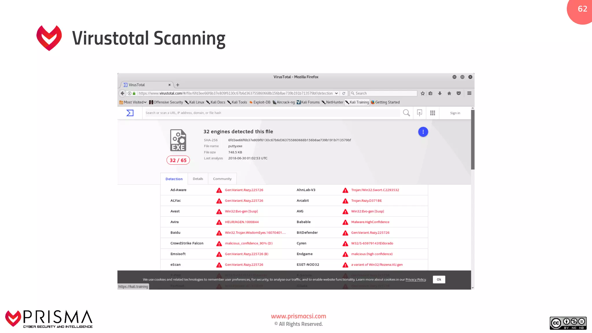This screenshot has height=333, width=592.
Task: Open the Kali Forums bookmark
Action: [308, 102]
